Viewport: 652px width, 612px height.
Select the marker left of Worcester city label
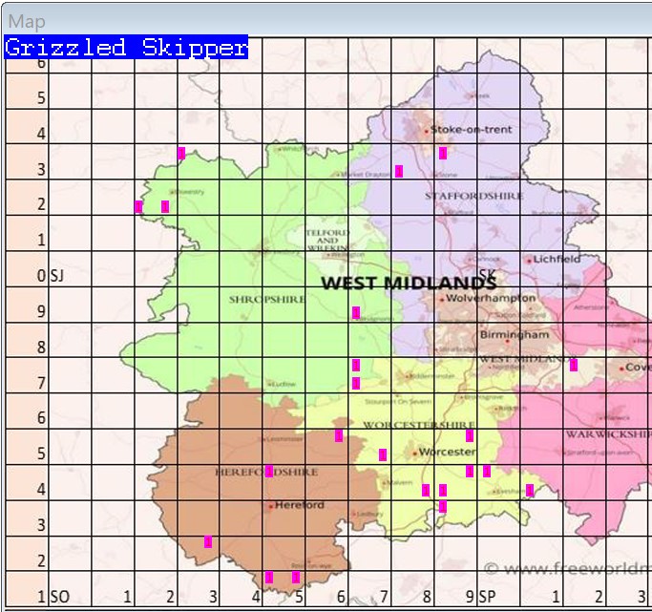383,454
